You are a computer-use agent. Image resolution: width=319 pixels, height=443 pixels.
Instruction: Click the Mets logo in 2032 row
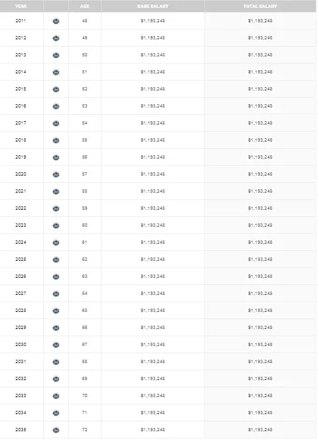[x=56, y=379]
